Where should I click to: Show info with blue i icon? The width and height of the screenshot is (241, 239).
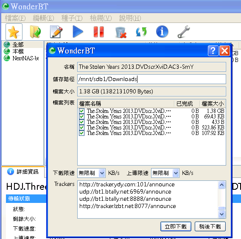click(162, 31)
